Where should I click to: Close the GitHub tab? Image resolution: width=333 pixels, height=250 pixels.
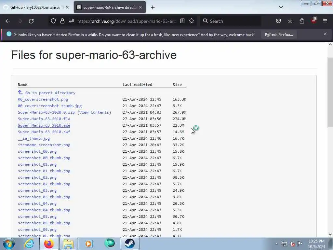[x=67, y=7]
